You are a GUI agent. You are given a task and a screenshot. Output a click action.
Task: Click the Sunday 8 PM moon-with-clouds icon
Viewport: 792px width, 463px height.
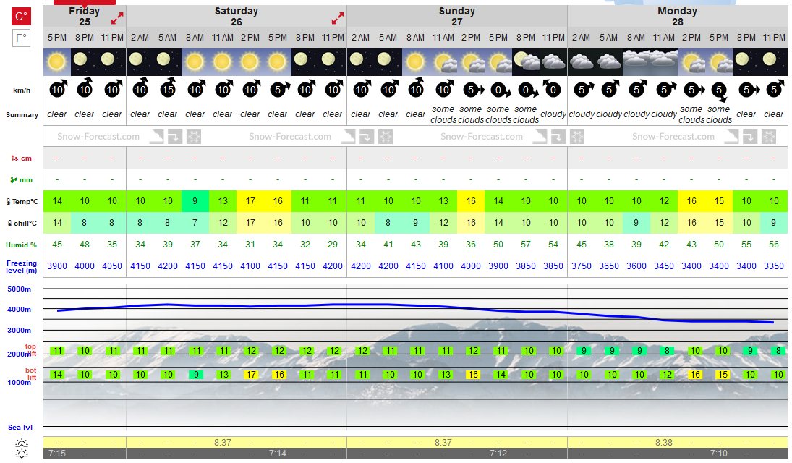(x=526, y=61)
